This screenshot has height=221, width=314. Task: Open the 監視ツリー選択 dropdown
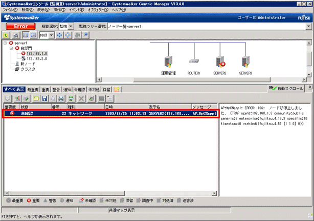(x=308, y=26)
